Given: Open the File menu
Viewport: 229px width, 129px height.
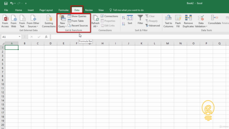Looking at the screenshot, I should pyautogui.click(x=6, y=10).
